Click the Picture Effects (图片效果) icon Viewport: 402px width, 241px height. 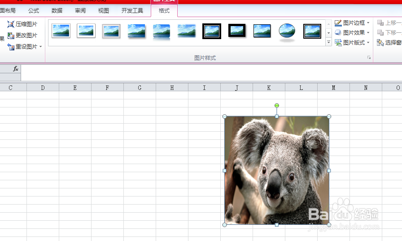coord(338,33)
